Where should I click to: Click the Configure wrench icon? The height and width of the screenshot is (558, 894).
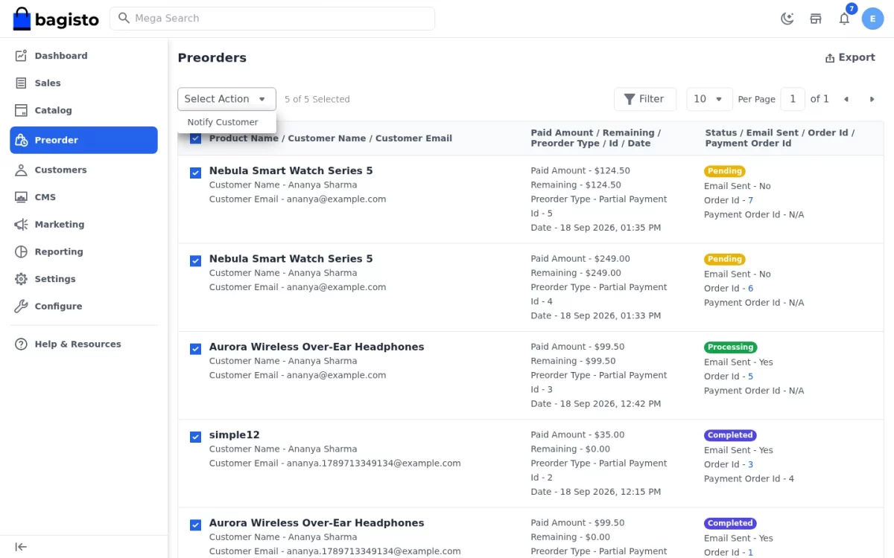coord(21,306)
